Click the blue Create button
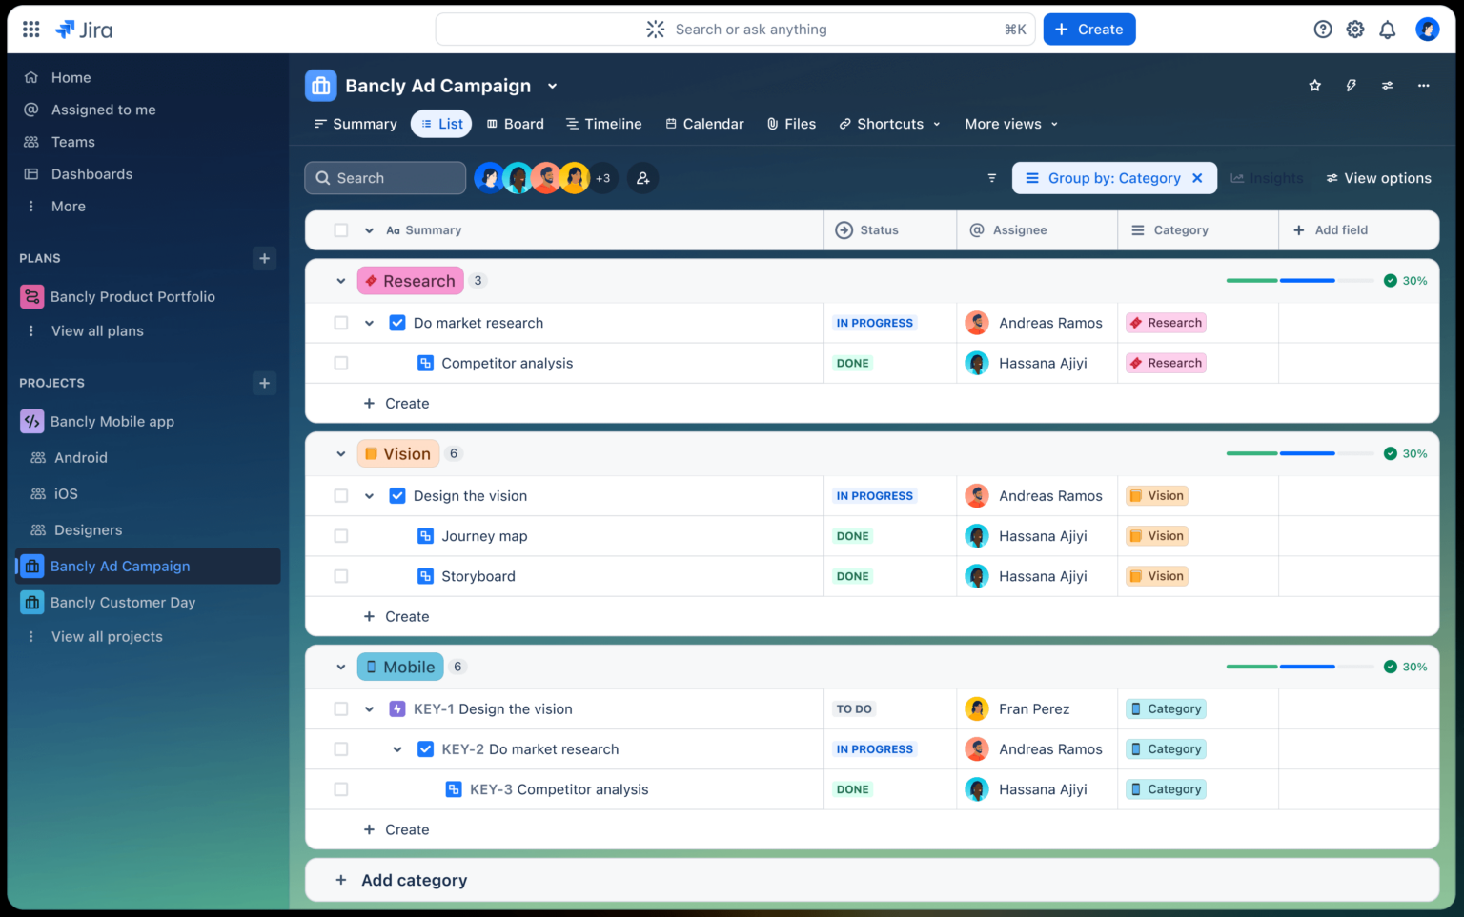Screen dimensions: 1464x917 click(1088, 29)
